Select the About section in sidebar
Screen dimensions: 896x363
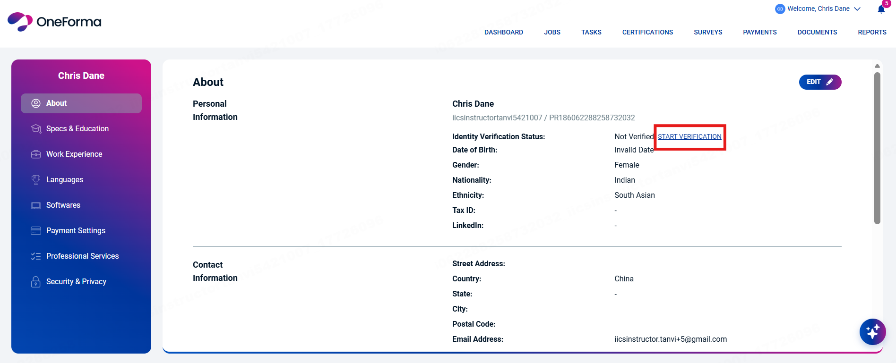pyautogui.click(x=81, y=103)
